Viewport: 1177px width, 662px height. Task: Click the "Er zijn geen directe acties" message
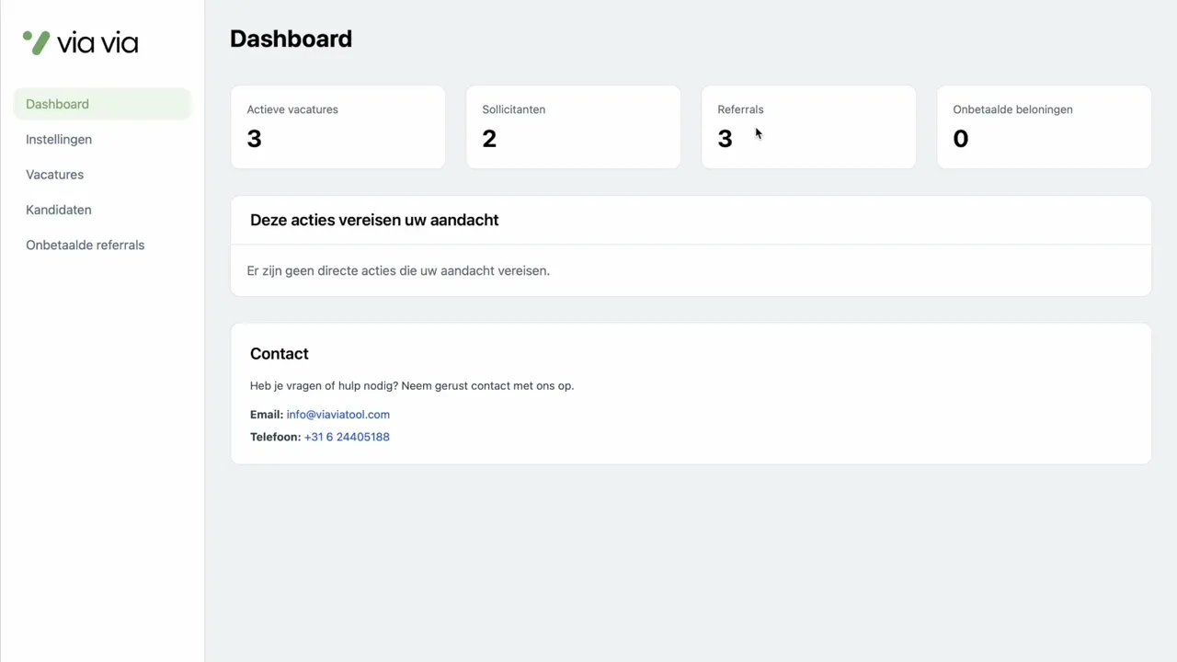tap(398, 271)
